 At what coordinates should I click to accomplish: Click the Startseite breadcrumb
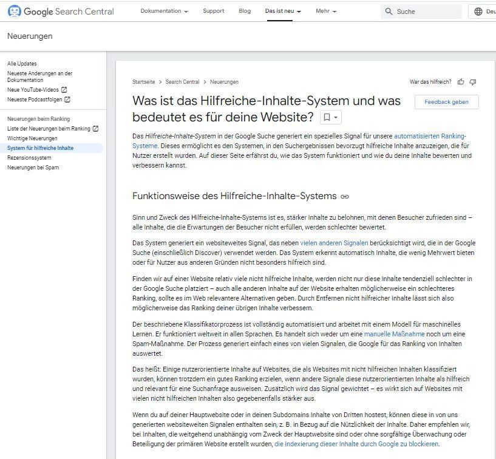tap(144, 82)
